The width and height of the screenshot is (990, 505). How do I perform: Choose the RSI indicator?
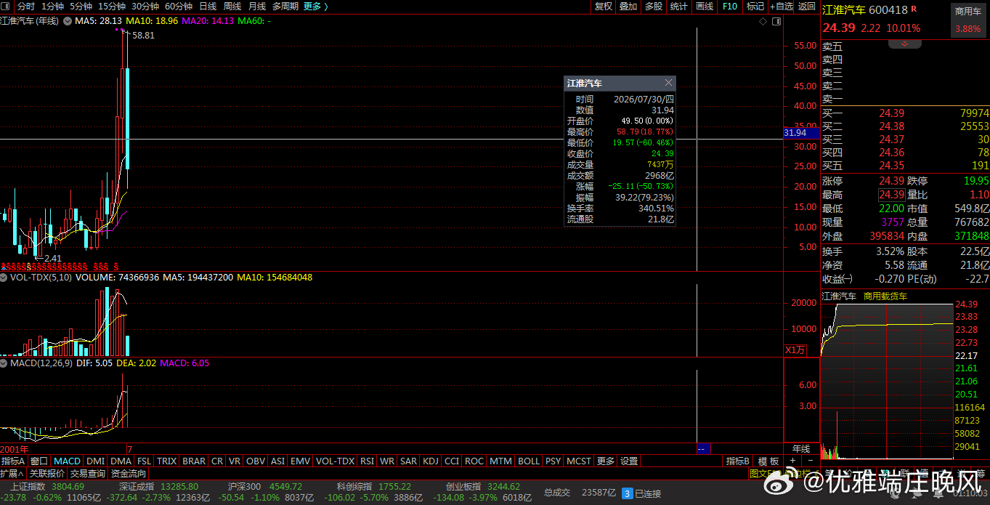(367, 461)
